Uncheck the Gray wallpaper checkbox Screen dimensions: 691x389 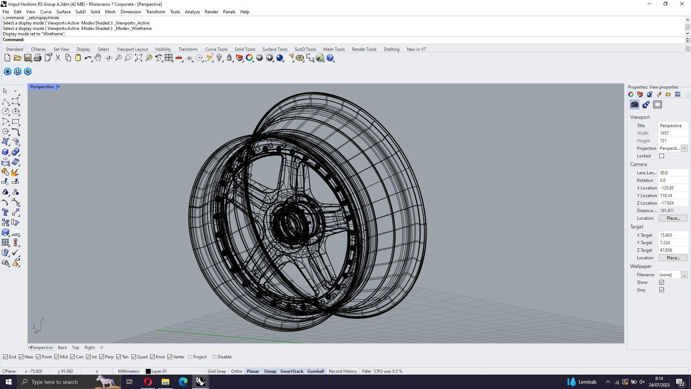pos(661,290)
